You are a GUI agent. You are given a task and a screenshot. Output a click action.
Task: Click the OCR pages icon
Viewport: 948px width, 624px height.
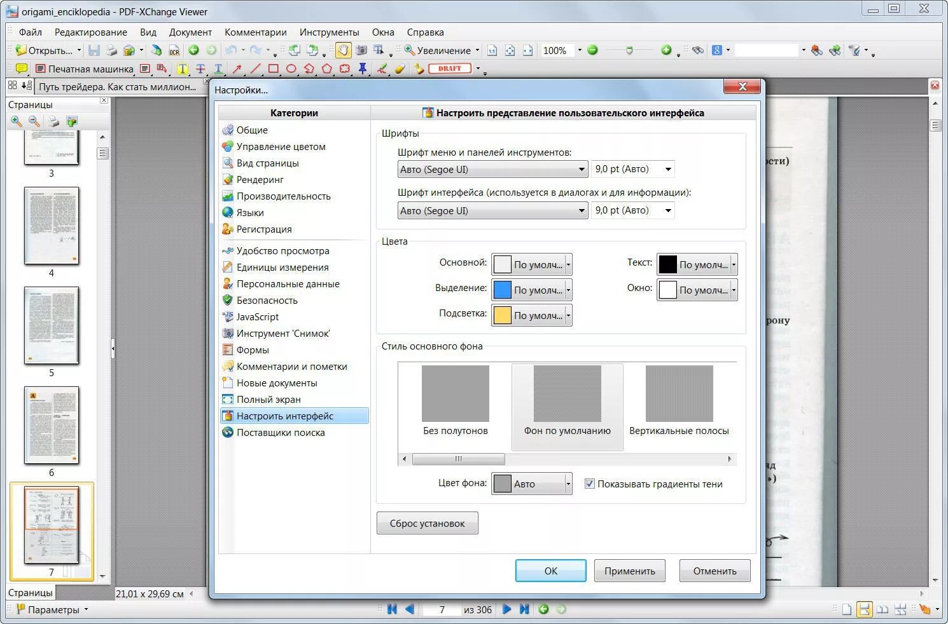coord(174,50)
